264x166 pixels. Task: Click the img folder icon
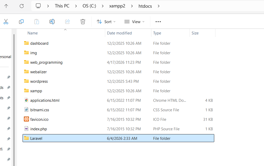pos(26,52)
